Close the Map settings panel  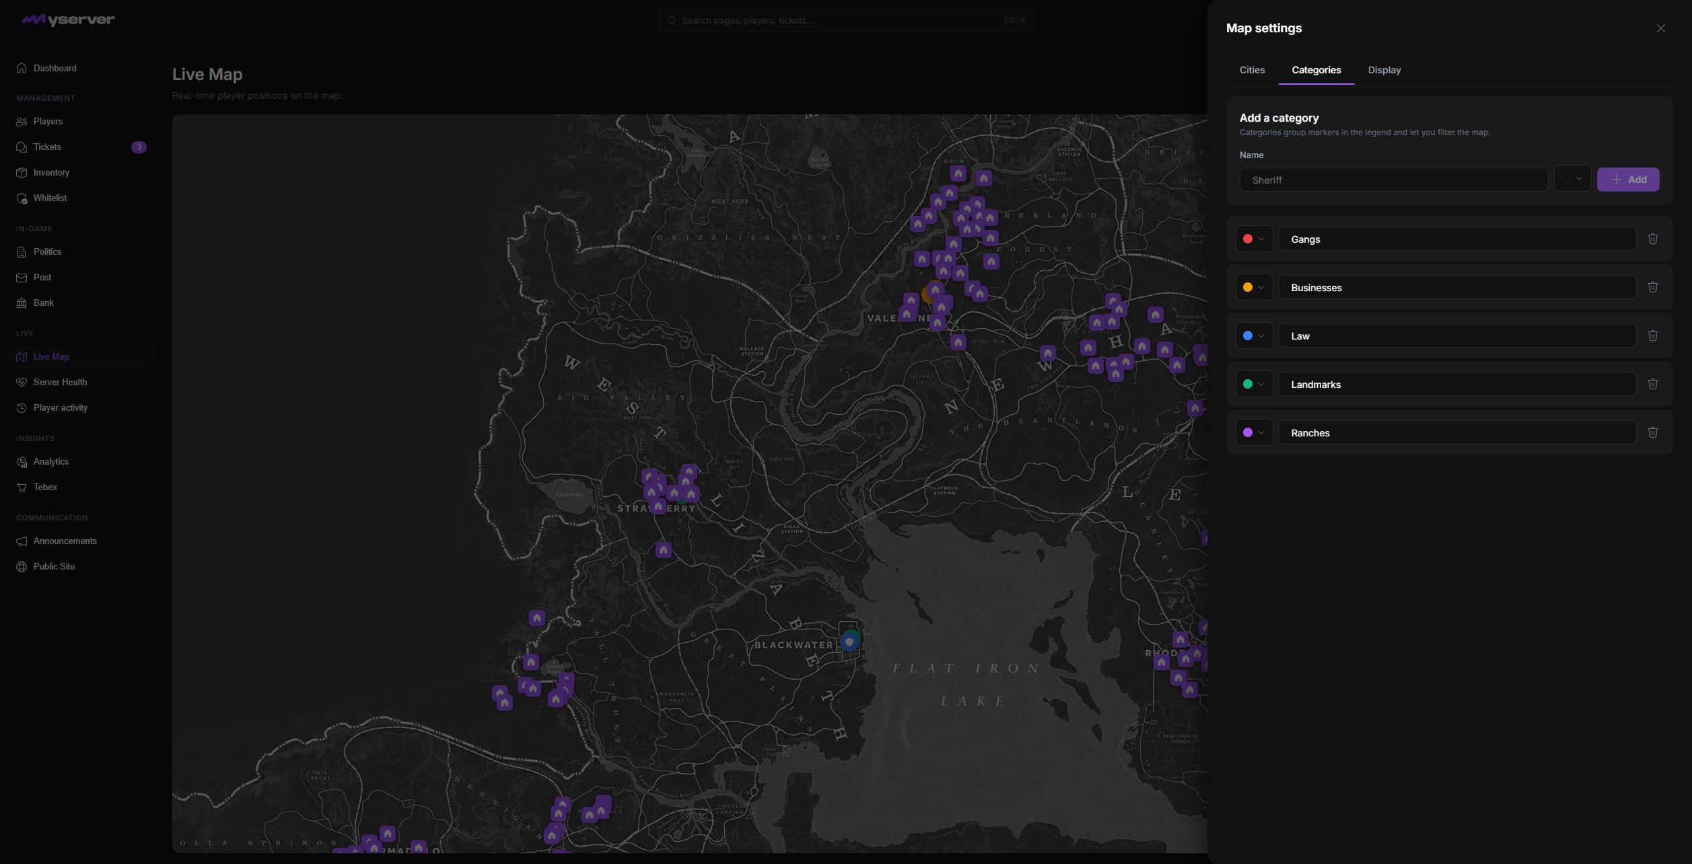pos(1660,28)
